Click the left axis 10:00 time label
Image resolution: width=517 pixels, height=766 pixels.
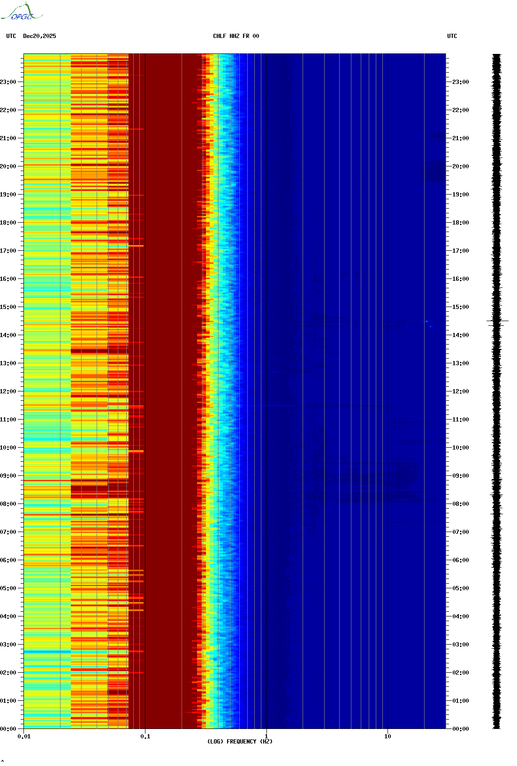point(8,448)
